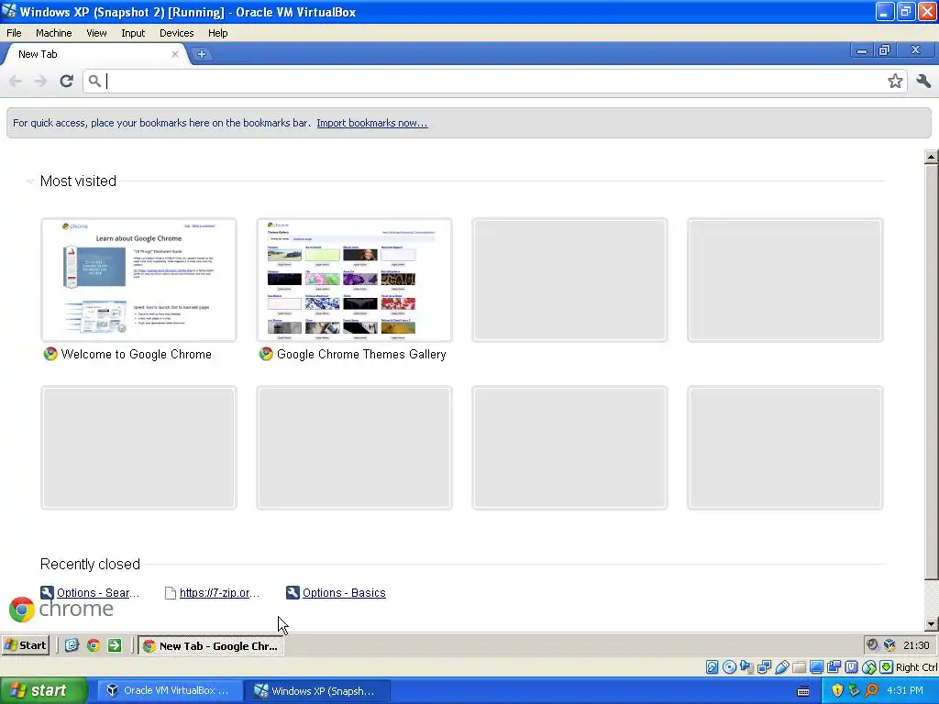The image size is (939, 704).
Task: Open the Devices menu
Action: click(x=177, y=33)
